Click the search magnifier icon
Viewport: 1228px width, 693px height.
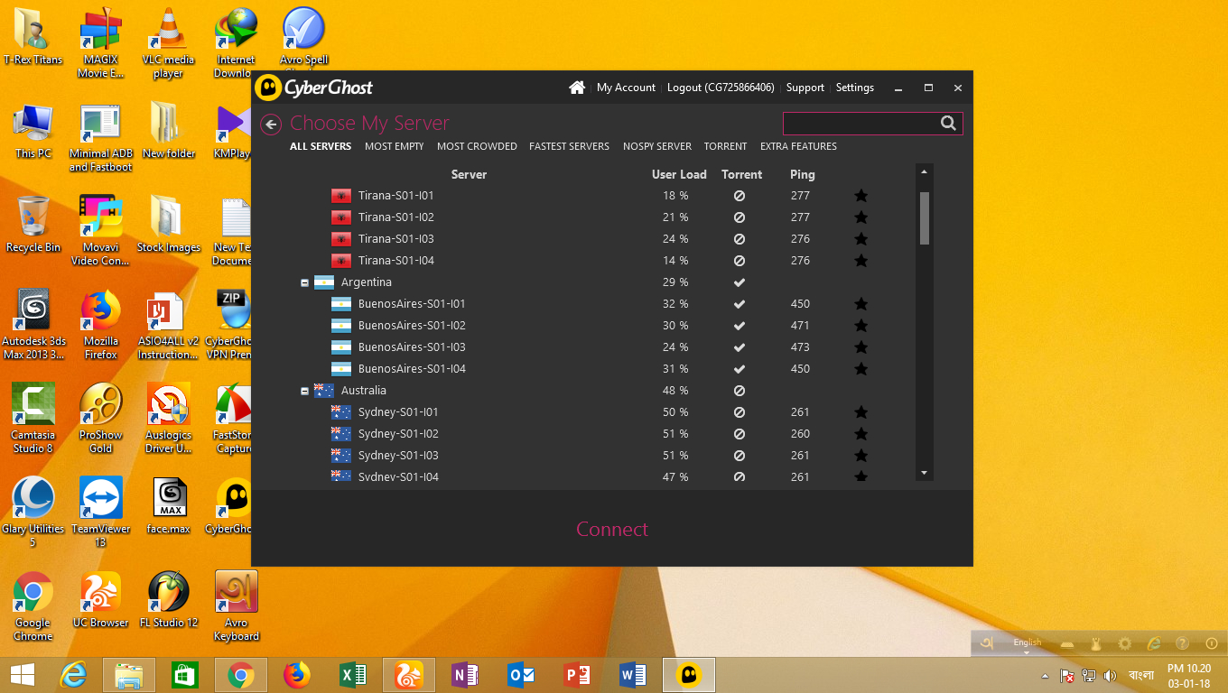pyautogui.click(x=948, y=124)
